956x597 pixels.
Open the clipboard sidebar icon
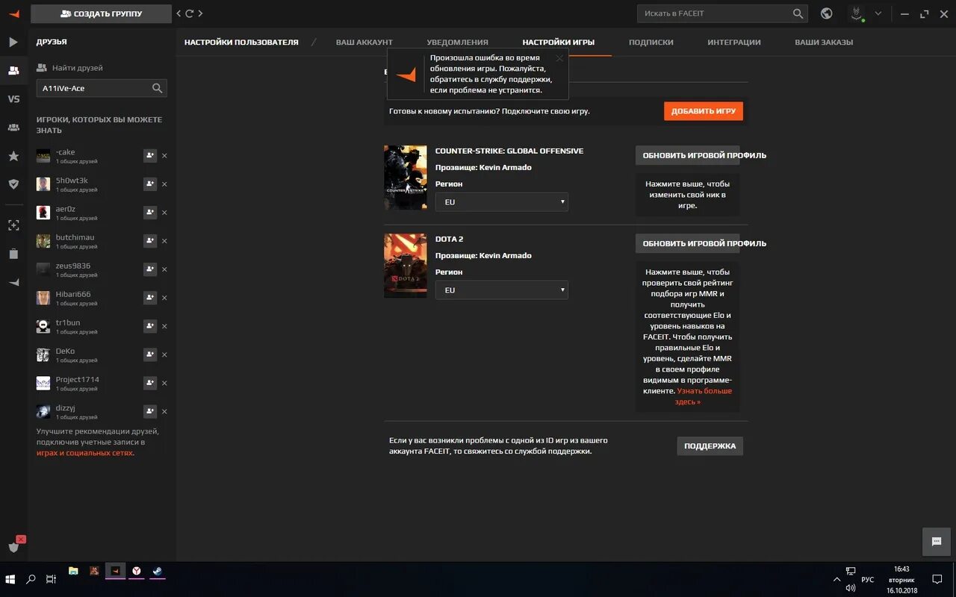[x=13, y=254]
